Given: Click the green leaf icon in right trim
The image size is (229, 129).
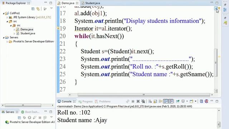Looking at the screenshot, I should (x=225, y=23).
